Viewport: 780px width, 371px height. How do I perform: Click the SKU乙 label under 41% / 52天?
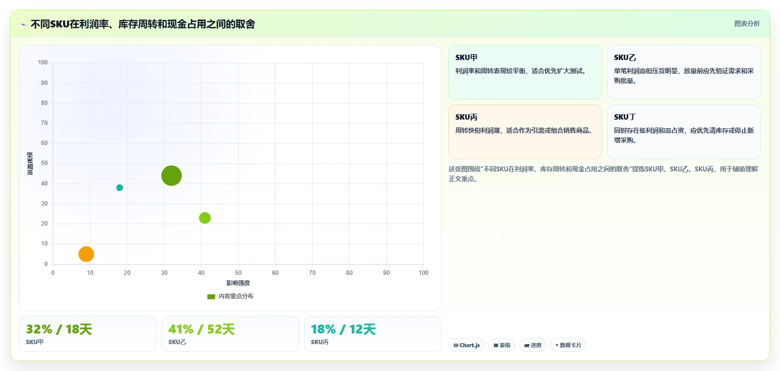click(177, 342)
